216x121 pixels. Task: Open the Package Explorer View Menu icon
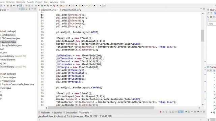click(x=29, y=9)
